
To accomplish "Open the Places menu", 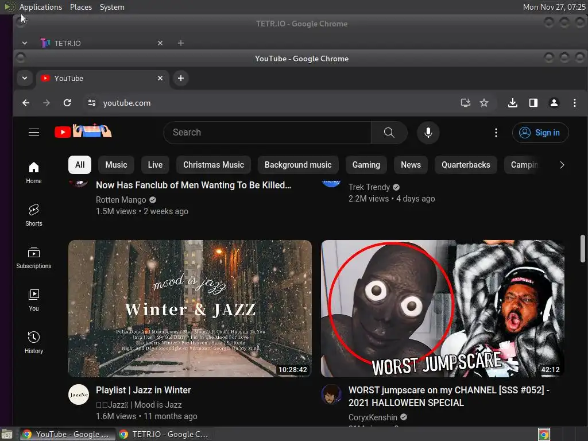I will [x=81, y=7].
